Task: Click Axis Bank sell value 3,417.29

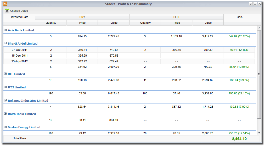Action: click(207, 36)
